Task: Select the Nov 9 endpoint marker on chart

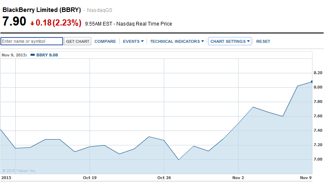Action: click(312, 82)
